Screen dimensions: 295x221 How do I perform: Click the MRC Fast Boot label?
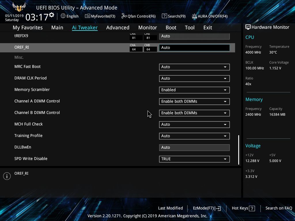(x=27, y=66)
